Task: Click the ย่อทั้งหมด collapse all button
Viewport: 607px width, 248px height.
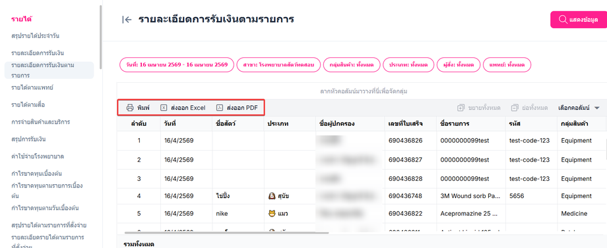Action: [x=529, y=108]
